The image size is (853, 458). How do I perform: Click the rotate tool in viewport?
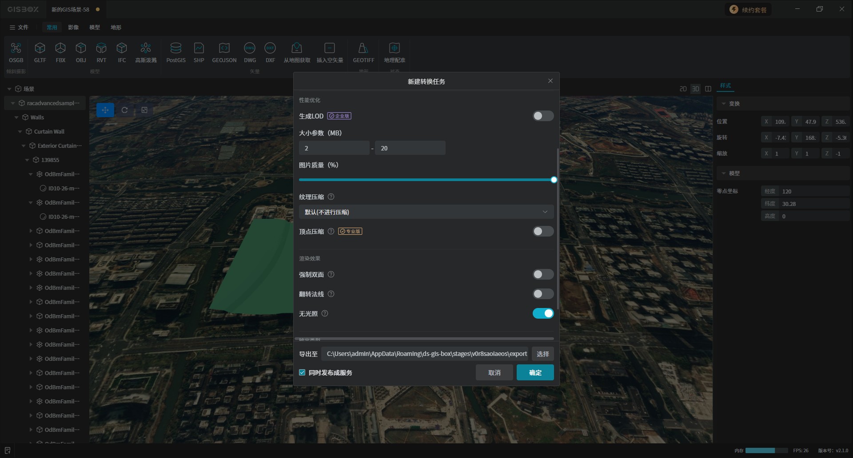[x=125, y=110]
